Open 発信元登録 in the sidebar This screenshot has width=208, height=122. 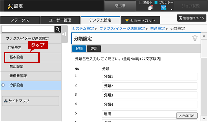[31, 76]
